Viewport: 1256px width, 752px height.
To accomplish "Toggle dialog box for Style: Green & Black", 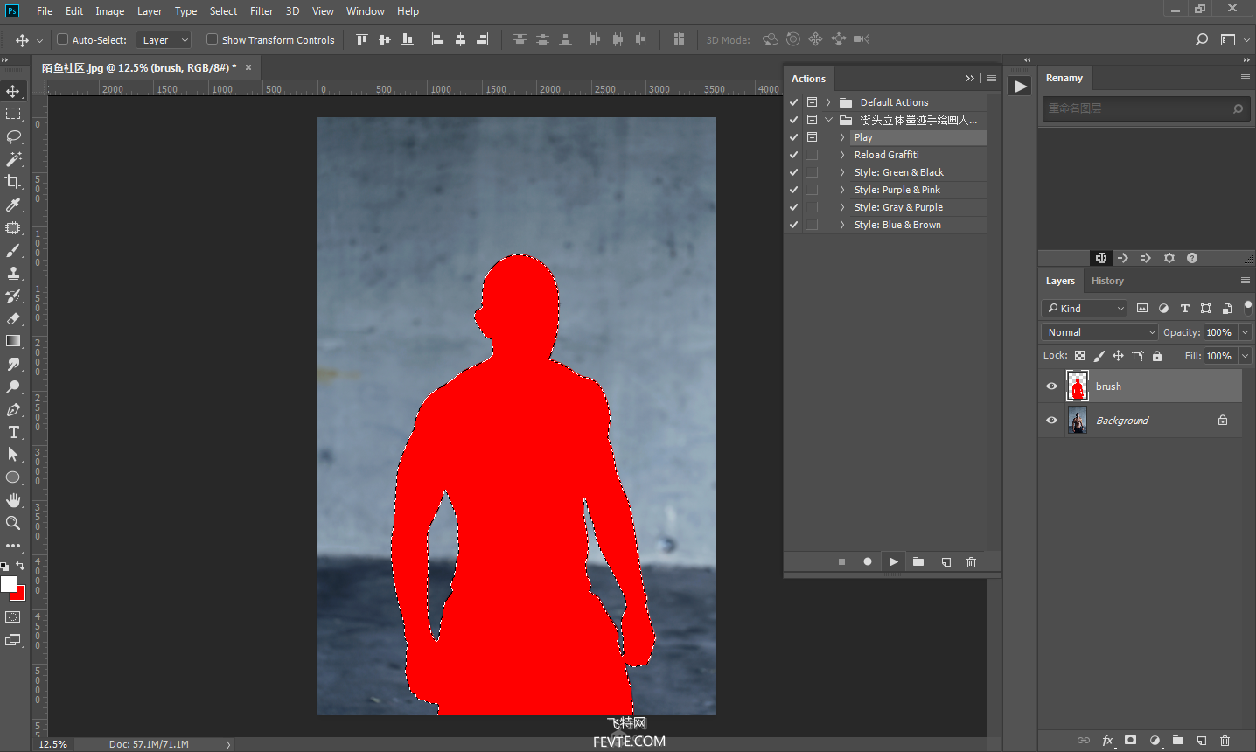I will pyautogui.click(x=812, y=172).
